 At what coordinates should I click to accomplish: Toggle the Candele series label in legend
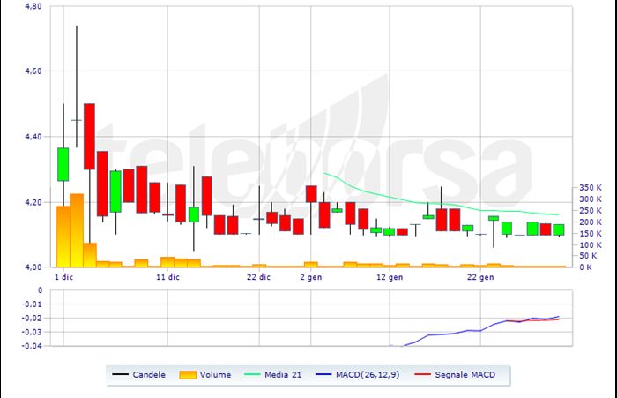click(149, 375)
